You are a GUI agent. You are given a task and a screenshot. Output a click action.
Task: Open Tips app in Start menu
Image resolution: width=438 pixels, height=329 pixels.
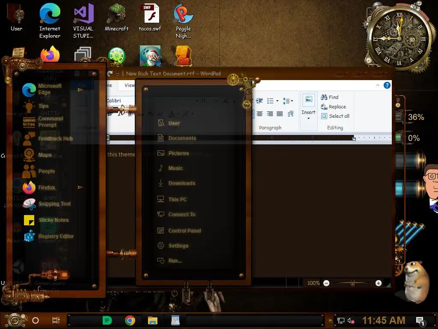[36, 106]
